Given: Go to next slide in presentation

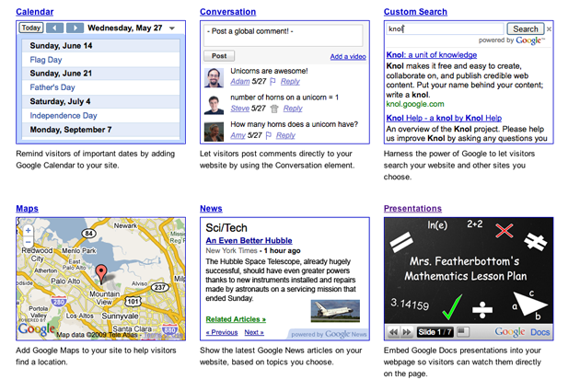Looking at the screenshot, I should click(407, 332).
